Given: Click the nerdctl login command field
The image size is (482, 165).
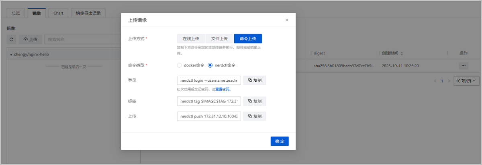Looking at the screenshot, I should [x=209, y=80].
